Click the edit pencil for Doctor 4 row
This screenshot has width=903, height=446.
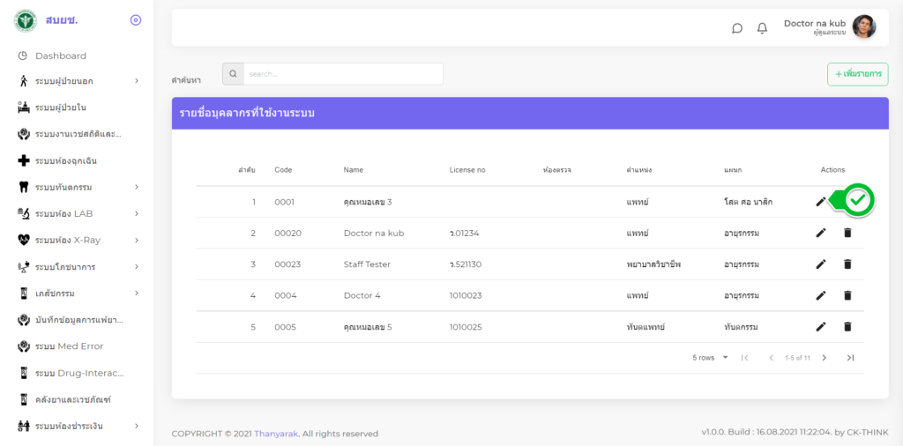[820, 295]
